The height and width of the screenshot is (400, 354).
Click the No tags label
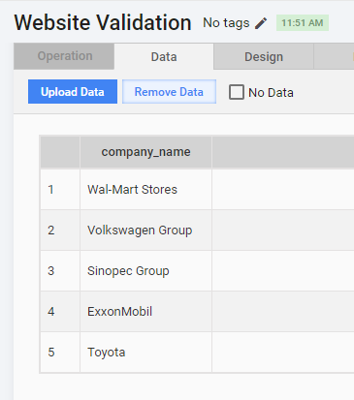226,23
